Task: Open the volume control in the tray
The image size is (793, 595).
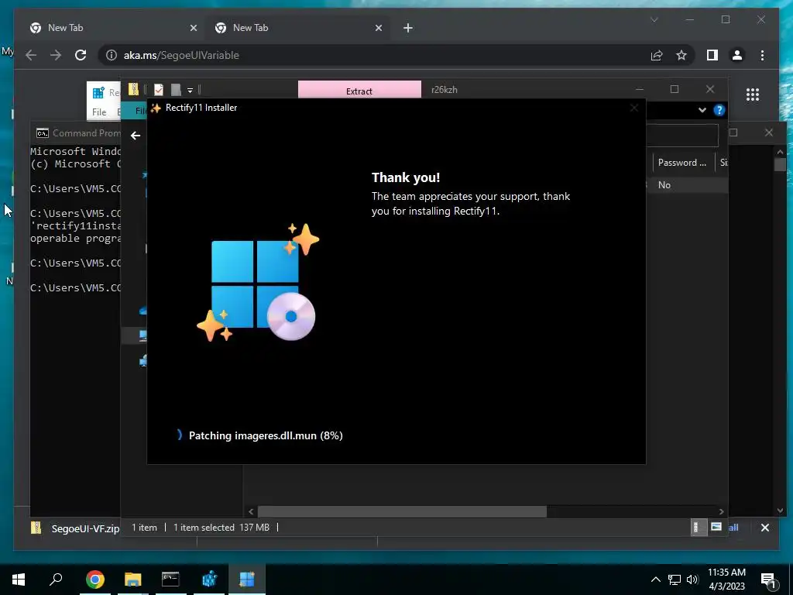Action: pos(692,580)
